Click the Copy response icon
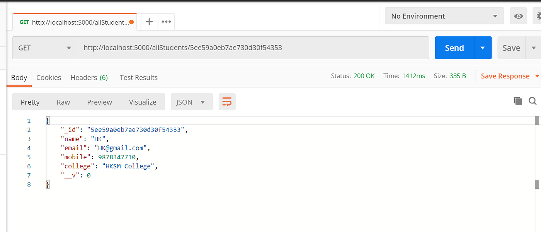Viewport: 541px width, 232px height. point(518,101)
